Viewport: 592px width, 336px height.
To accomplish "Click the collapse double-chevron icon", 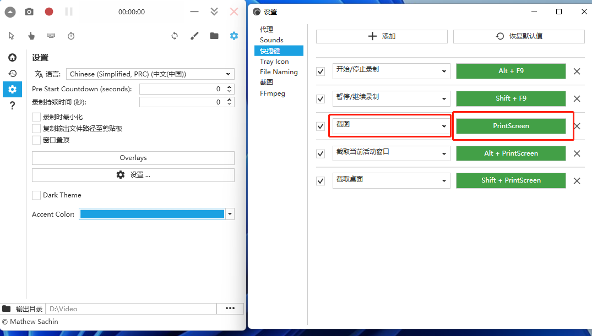I will coord(214,12).
